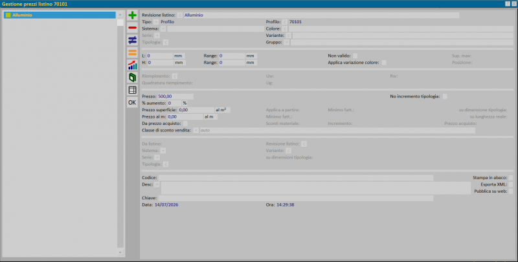Click the Prezzo superficie field

(x=196, y=110)
